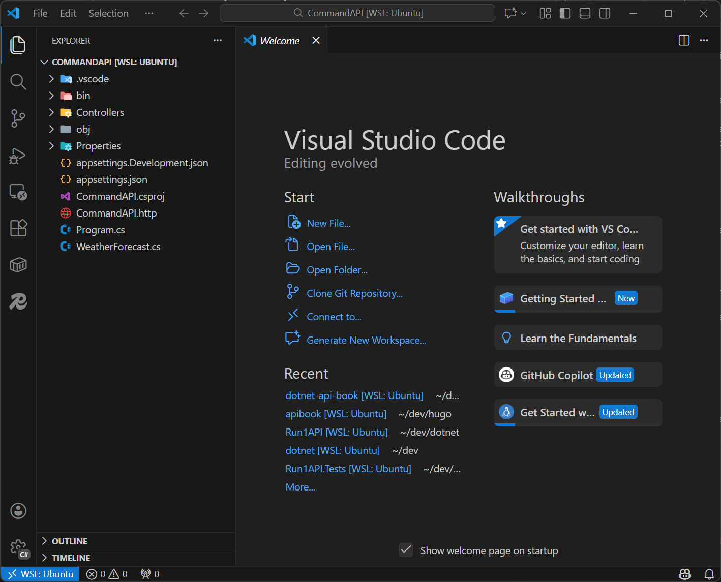Expand the OUTLINE section
This screenshot has height=582, width=721.
(69, 541)
